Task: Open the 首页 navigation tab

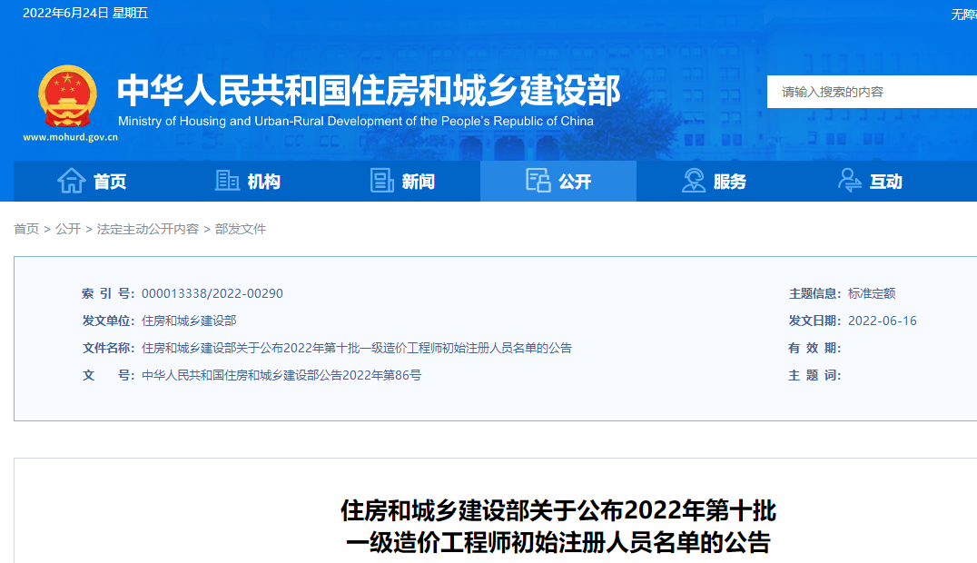Action: coord(110,182)
